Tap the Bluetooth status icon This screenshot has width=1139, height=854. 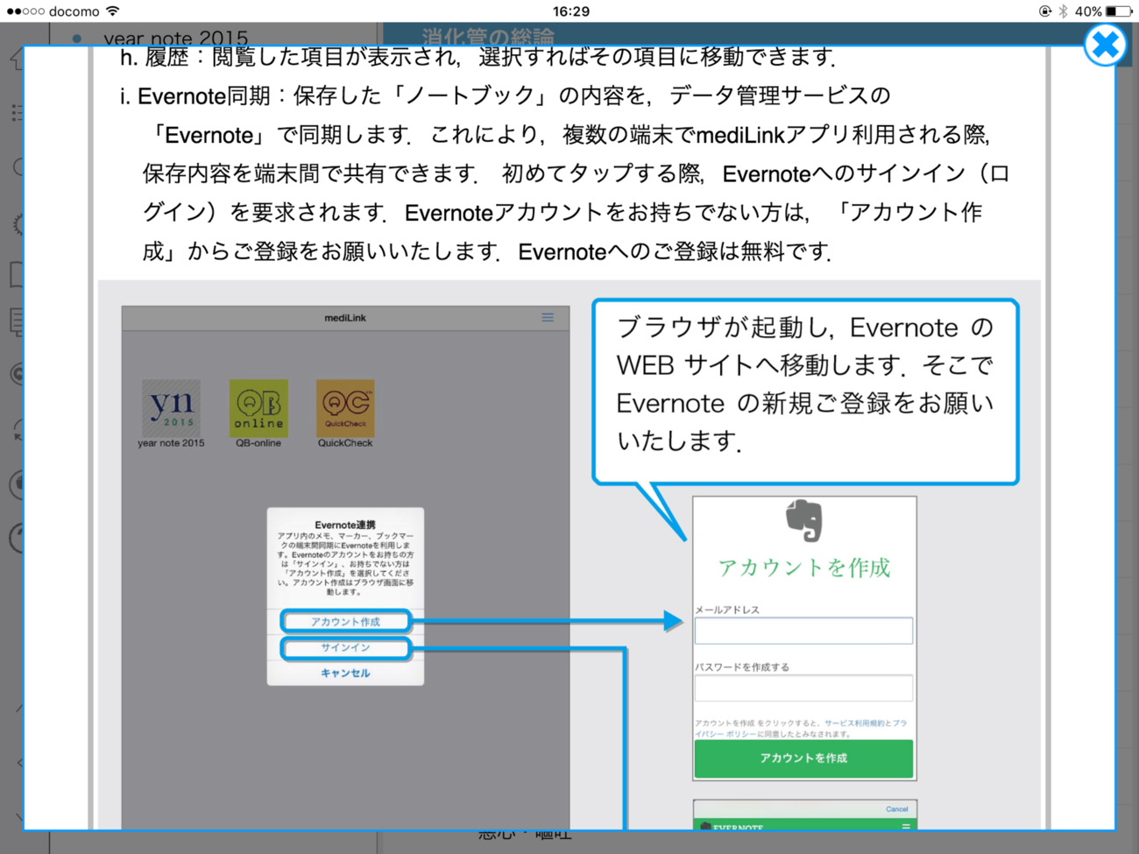[1063, 11]
